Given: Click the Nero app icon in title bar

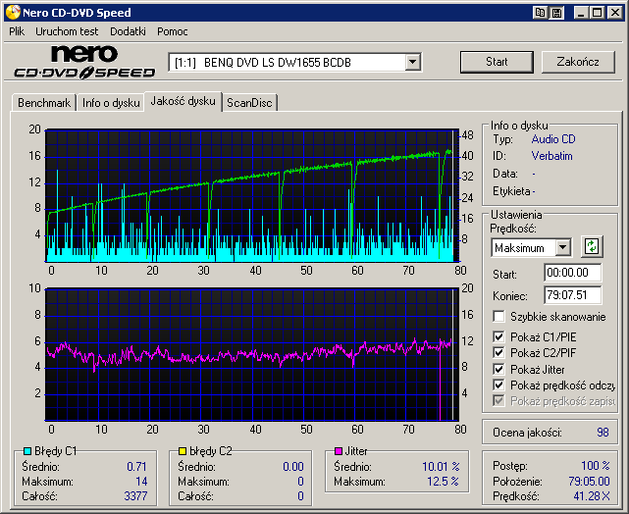Looking at the screenshot, I should pyautogui.click(x=13, y=13).
